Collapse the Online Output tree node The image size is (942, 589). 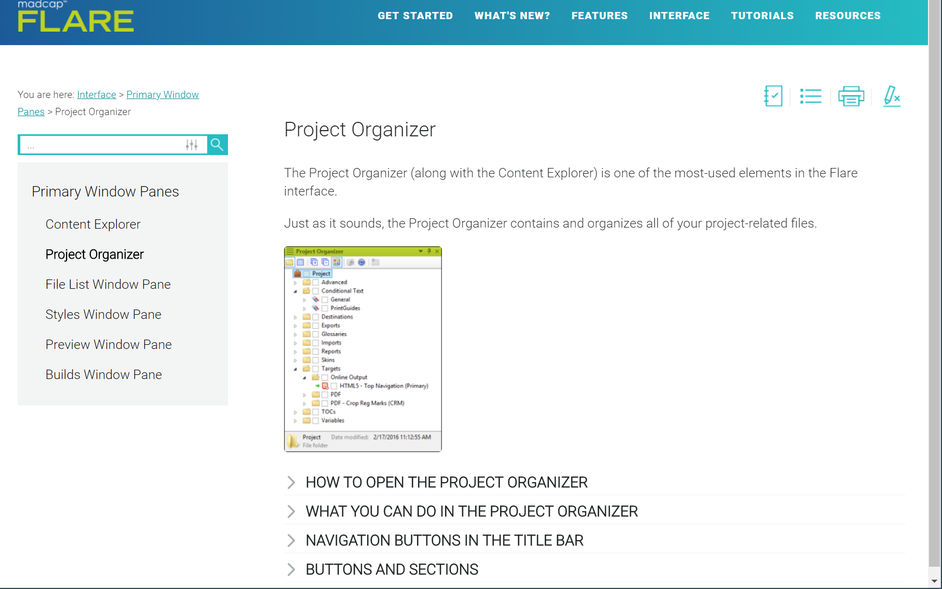[305, 377]
